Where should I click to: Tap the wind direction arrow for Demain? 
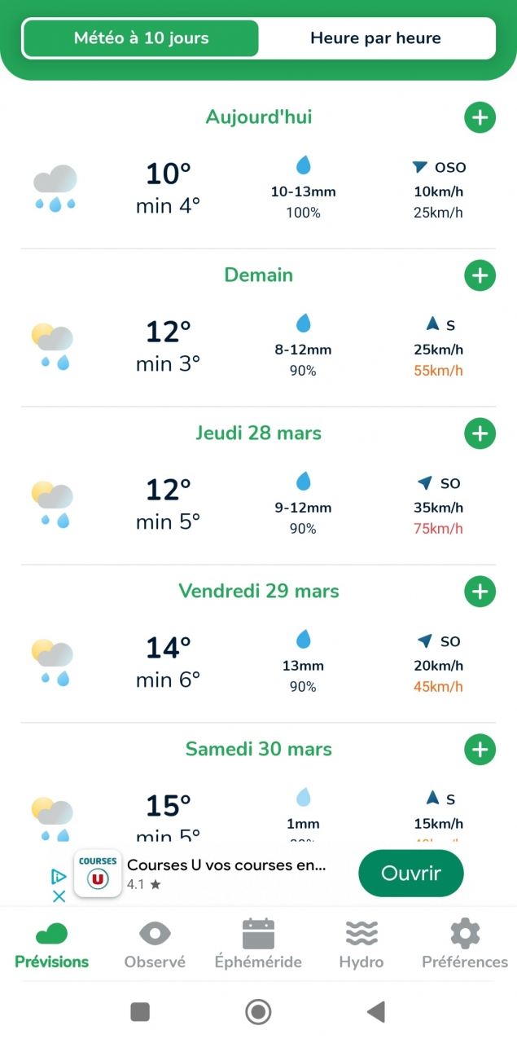click(433, 324)
